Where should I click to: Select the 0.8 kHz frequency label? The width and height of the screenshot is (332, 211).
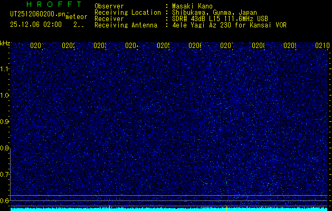[x=4, y=148]
